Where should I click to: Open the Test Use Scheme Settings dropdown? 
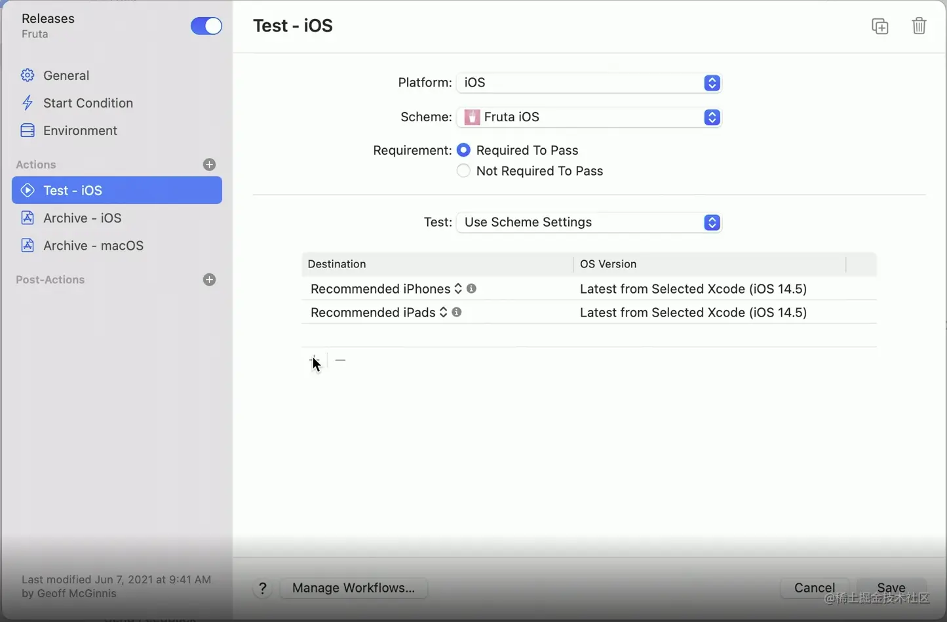(589, 222)
